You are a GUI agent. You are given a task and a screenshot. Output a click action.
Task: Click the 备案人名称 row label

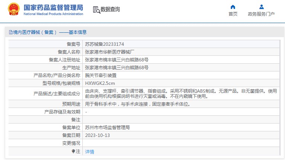69,52
